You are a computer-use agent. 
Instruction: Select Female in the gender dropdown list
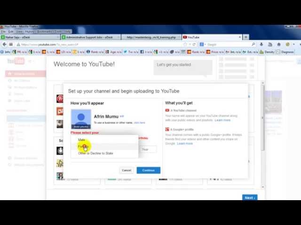point(104,147)
